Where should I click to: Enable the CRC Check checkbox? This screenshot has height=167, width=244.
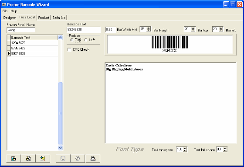click(x=69, y=49)
